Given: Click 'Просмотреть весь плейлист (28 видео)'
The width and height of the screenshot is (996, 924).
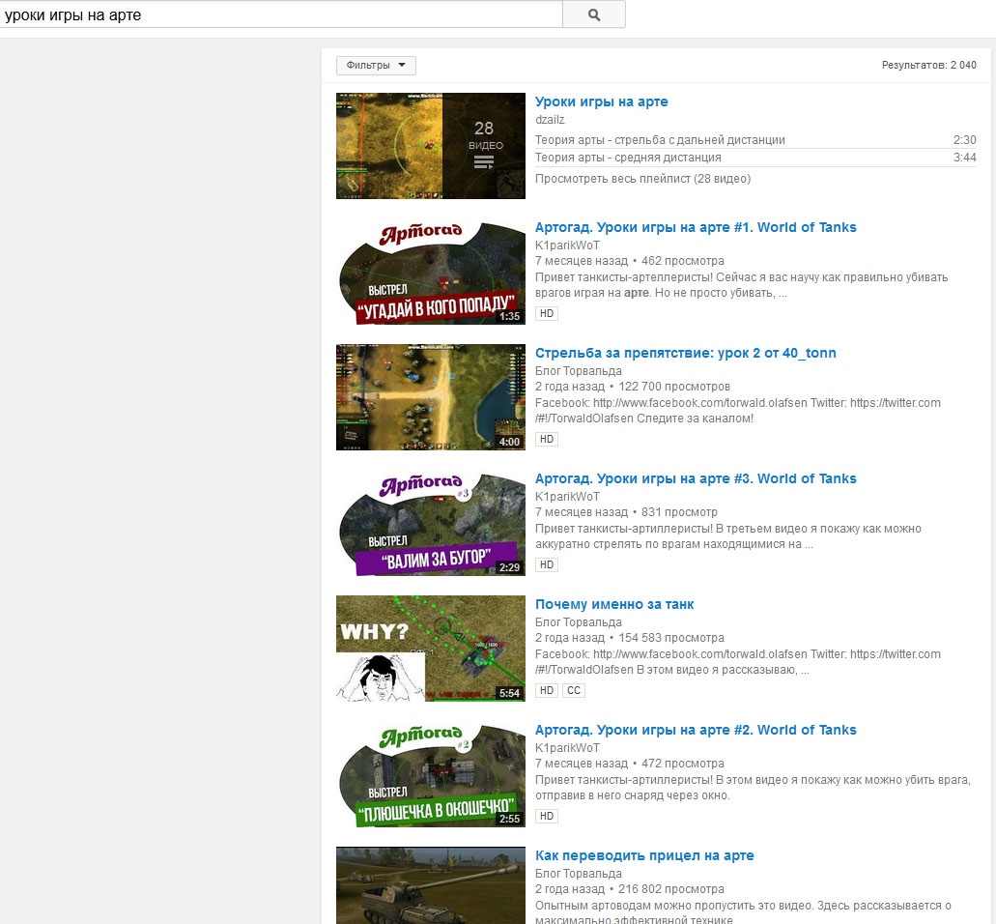Looking at the screenshot, I should pyautogui.click(x=642, y=179).
